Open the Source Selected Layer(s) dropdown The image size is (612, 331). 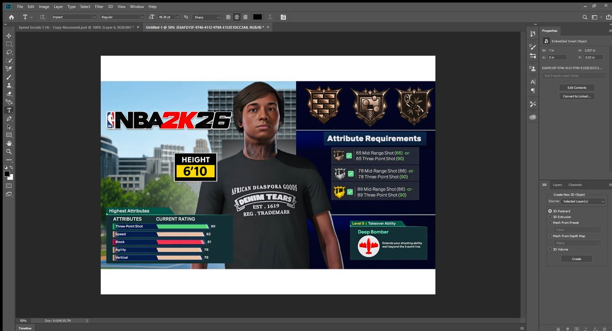tap(583, 201)
